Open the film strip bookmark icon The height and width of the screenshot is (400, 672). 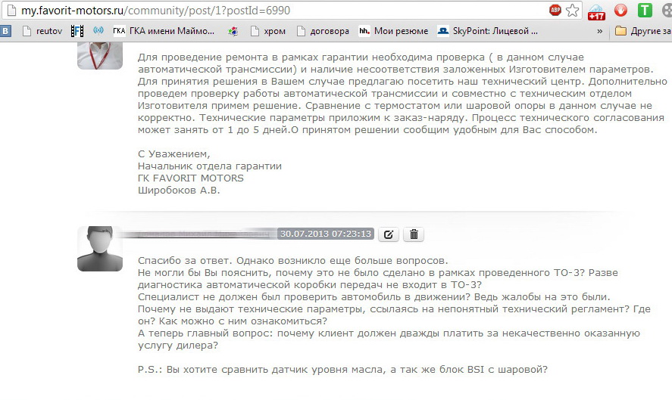(77, 31)
